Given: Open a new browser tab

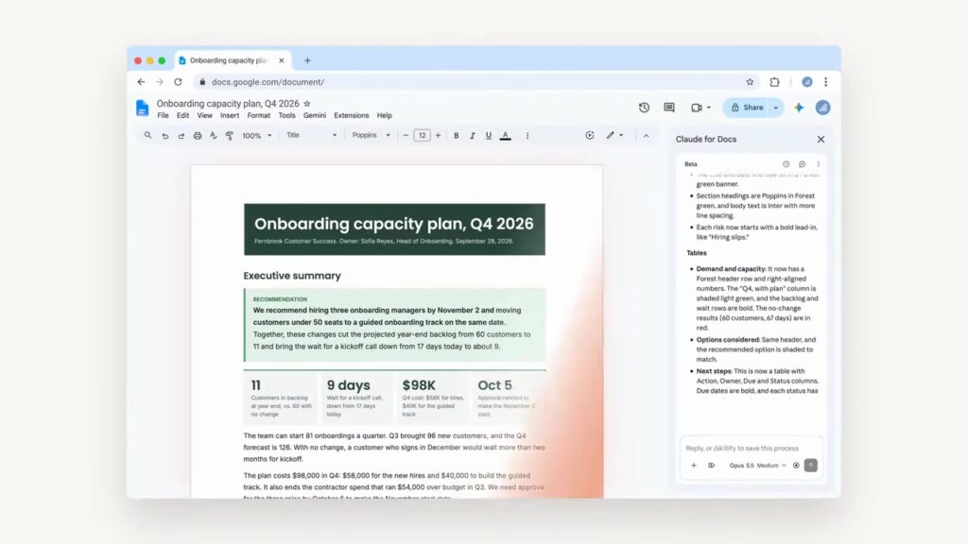Looking at the screenshot, I should (x=307, y=60).
